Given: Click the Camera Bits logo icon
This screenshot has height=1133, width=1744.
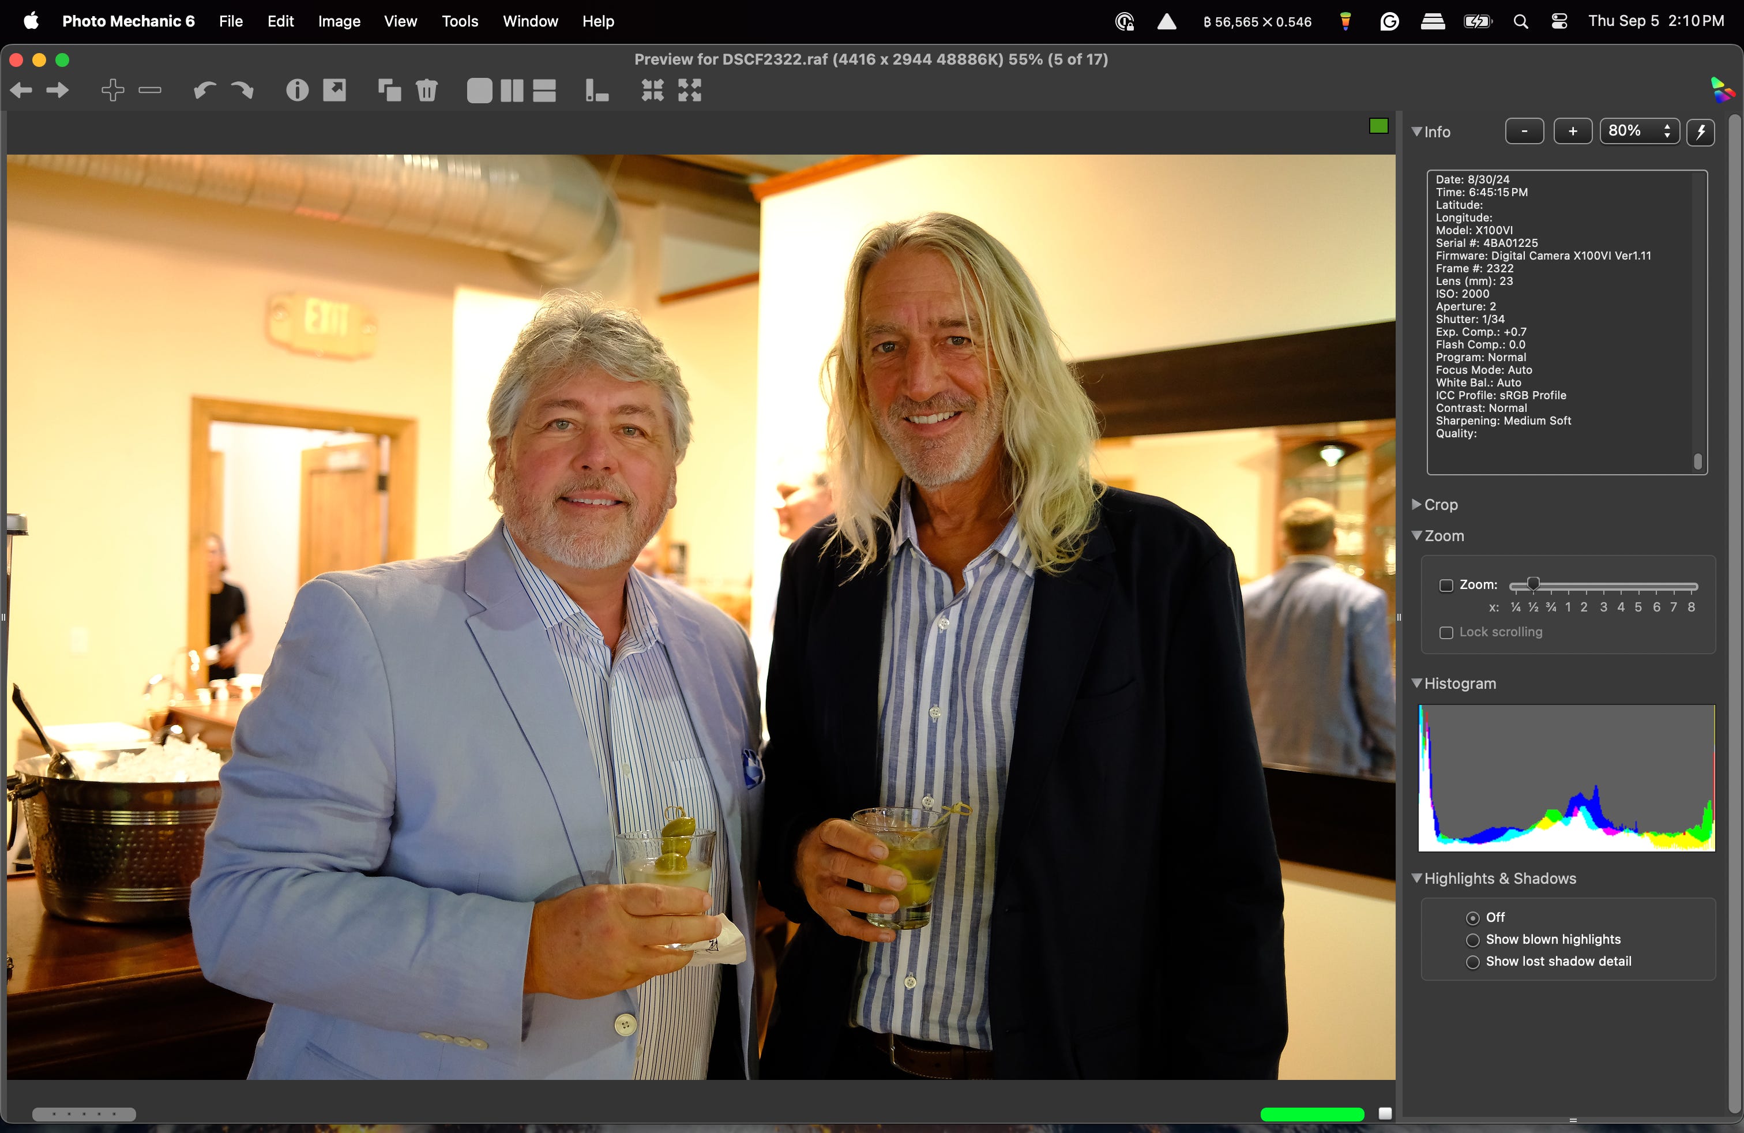Looking at the screenshot, I should 1722,90.
